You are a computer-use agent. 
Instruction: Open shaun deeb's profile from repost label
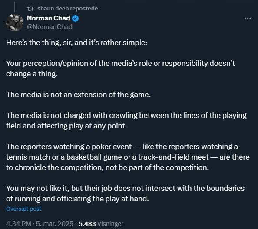[53, 8]
